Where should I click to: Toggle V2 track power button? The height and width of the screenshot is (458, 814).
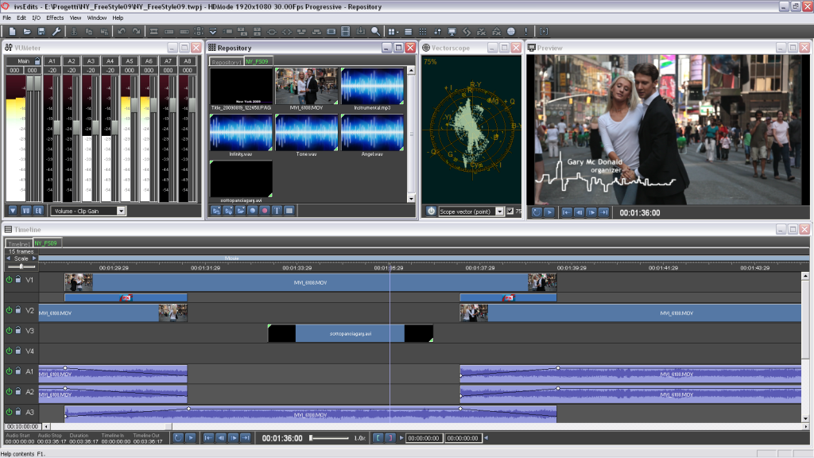[x=9, y=310]
